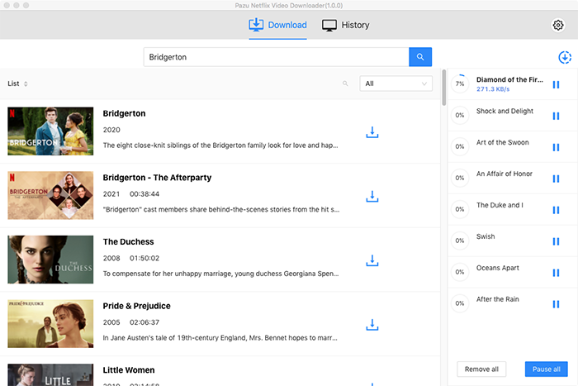
Task: Click The Duchess poster thumbnail
Action: coord(50,260)
